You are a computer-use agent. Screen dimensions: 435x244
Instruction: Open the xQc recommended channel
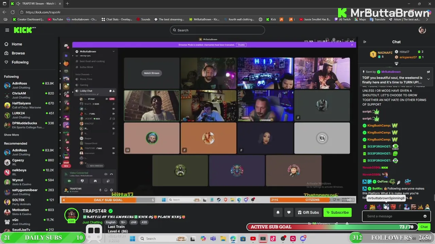[x=29, y=222]
